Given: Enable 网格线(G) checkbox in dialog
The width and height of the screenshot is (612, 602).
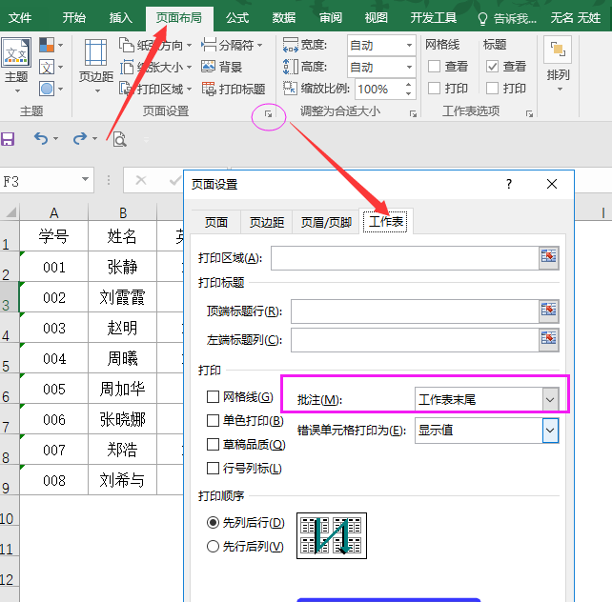Looking at the screenshot, I should coord(213,397).
